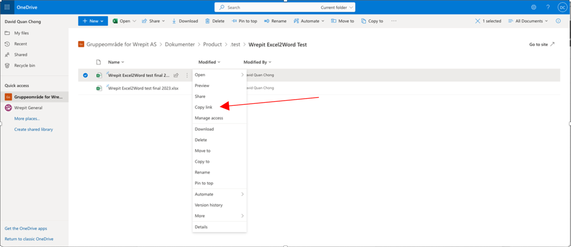Open the settings gear icon
The height and width of the screenshot is (247, 571).
534,7
